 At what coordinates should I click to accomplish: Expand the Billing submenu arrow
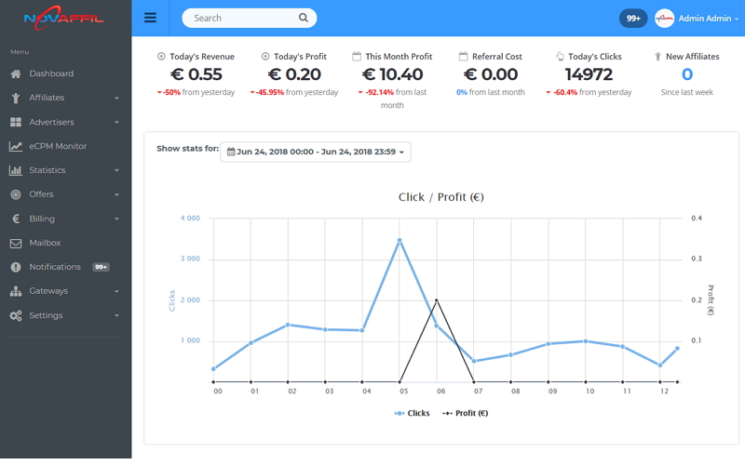pyautogui.click(x=116, y=219)
